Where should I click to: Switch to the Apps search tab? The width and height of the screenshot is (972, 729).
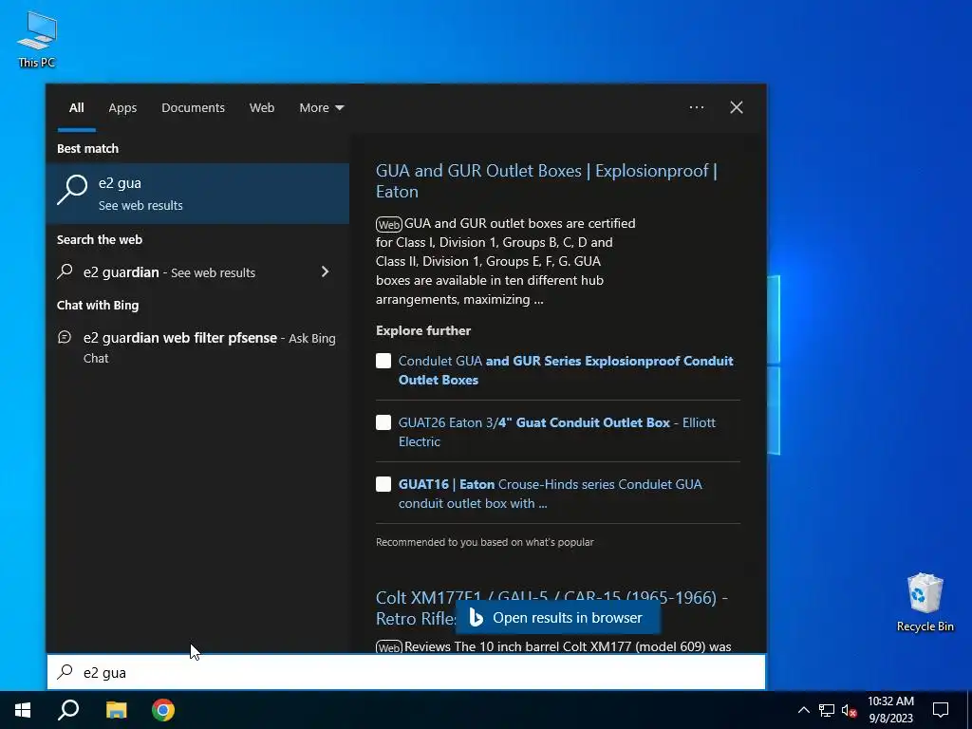pos(122,108)
